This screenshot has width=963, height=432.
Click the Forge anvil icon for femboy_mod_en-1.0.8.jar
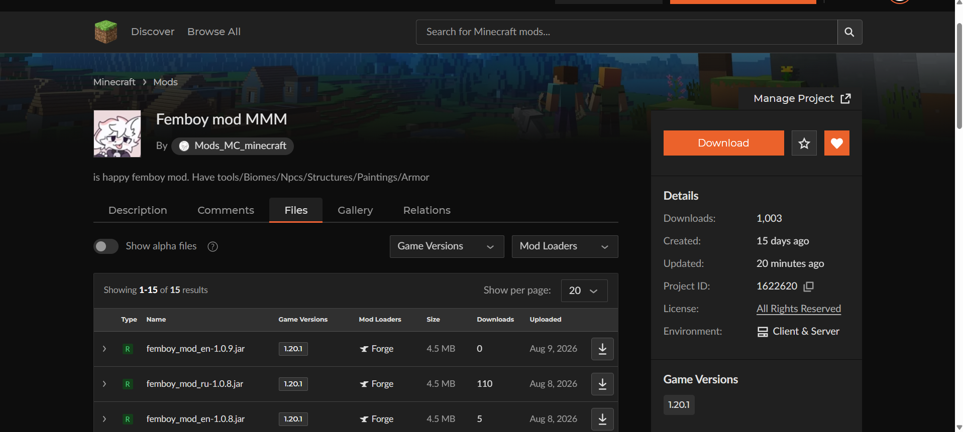[364, 419]
